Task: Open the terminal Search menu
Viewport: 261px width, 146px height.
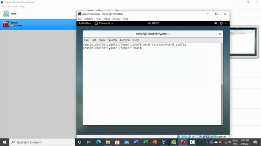Action: tap(113, 40)
